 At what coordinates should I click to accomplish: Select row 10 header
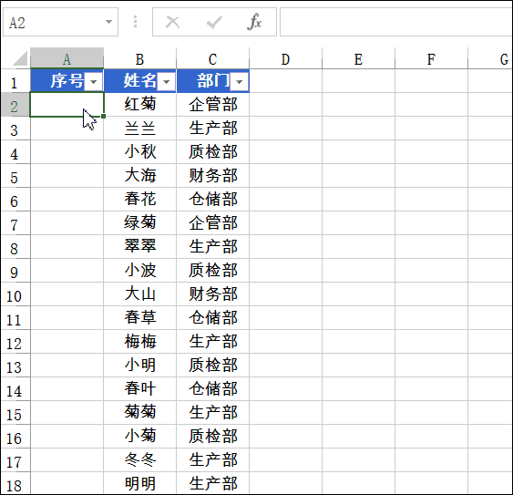15,294
